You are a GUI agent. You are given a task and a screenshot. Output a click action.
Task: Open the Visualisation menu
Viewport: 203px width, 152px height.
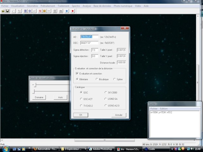click(x=18, y=6)
